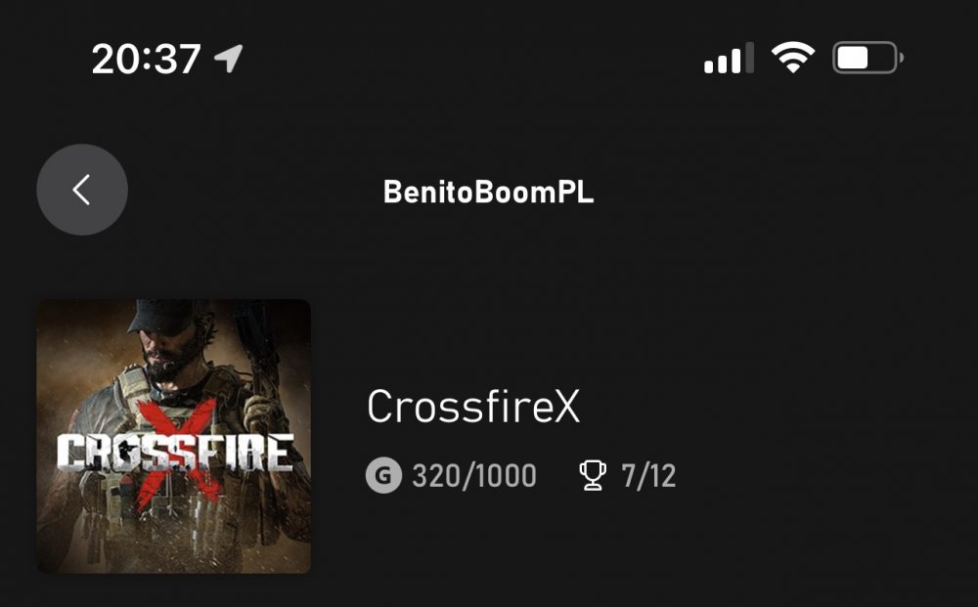
Task: Tap the BenitoBoomPL gamertag header
Action: pos(488,192)
